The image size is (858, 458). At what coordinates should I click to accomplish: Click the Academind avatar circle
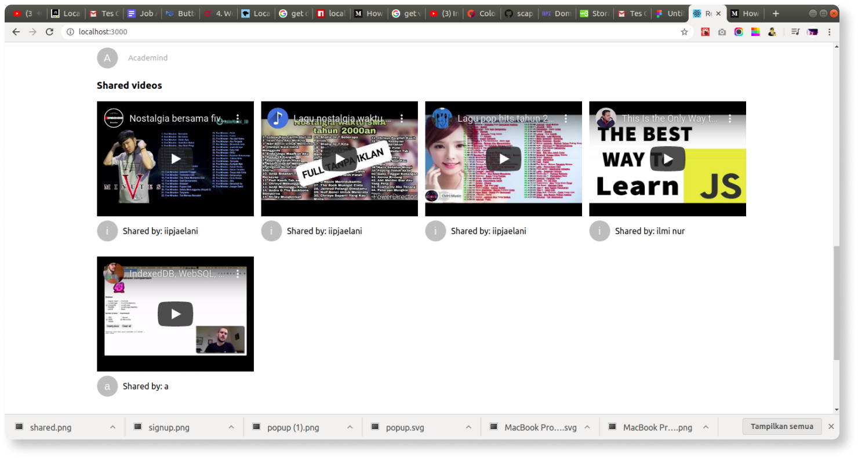107,57
